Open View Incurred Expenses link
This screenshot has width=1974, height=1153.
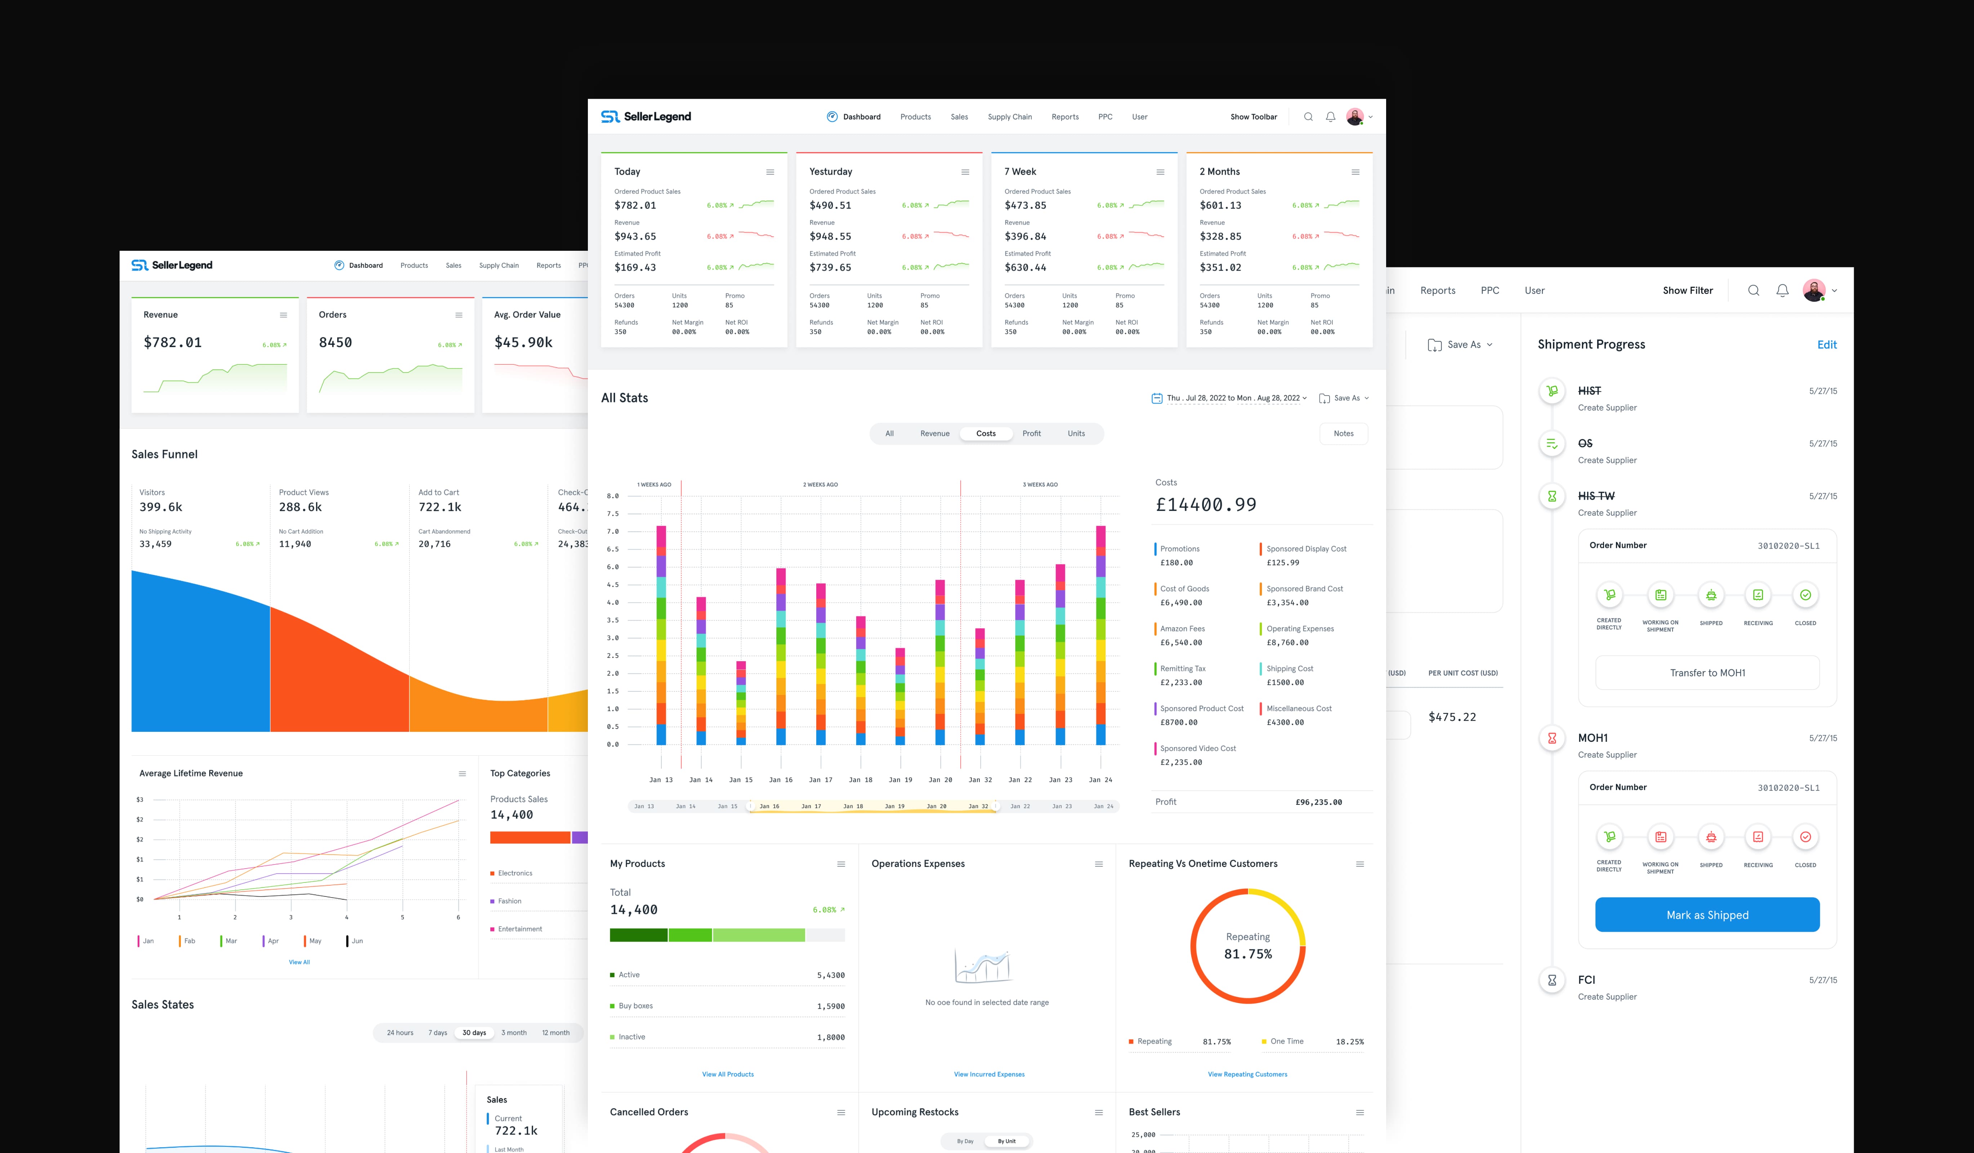click(x=990, y=1075)
